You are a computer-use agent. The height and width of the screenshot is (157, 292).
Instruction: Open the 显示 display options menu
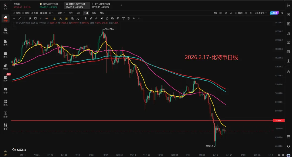point(239,13)
